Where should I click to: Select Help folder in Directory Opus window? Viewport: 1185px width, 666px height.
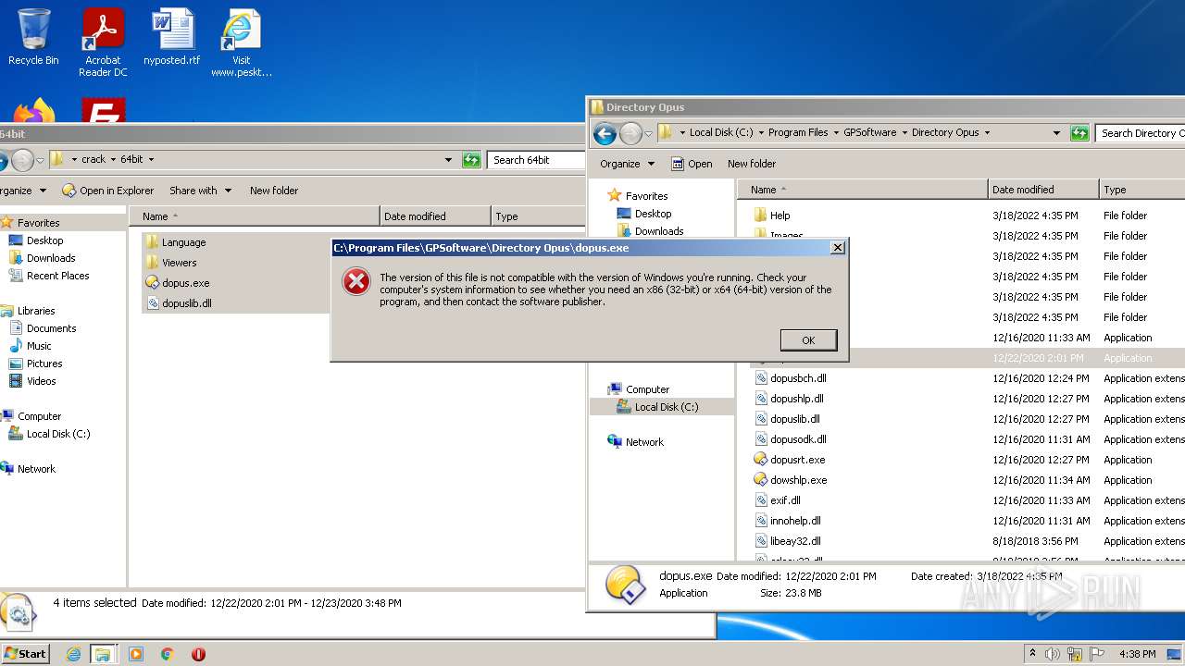[772, 216]
